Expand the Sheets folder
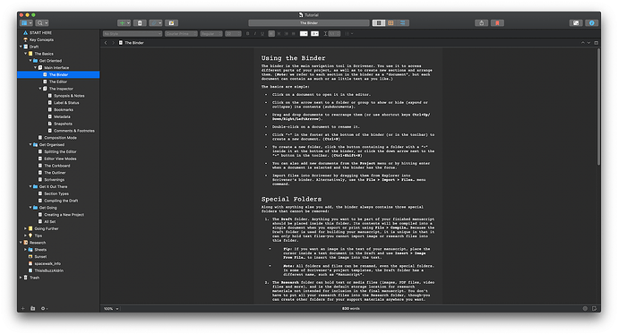Image resolution: width=618 pixels, height=334 pixels. click(x=26, y=250)
